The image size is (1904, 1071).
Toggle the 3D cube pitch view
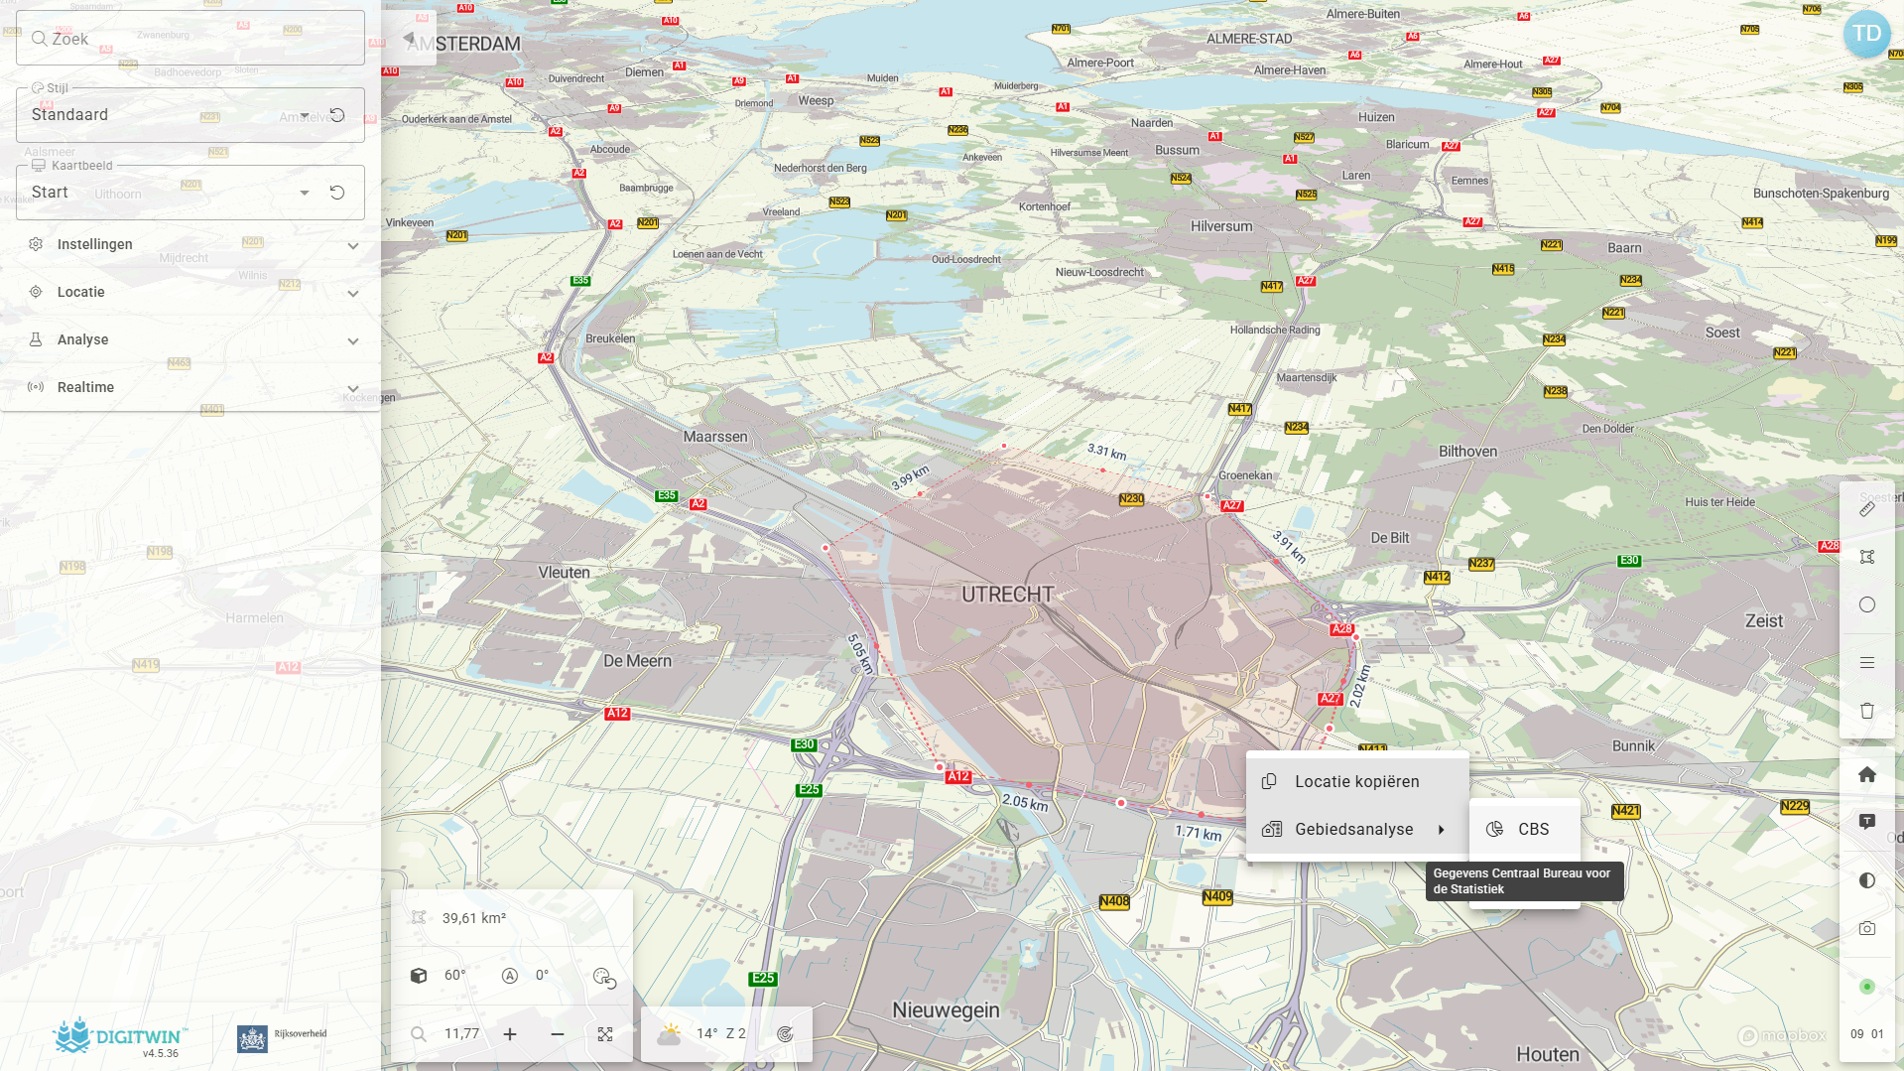[x=419, y=976]
